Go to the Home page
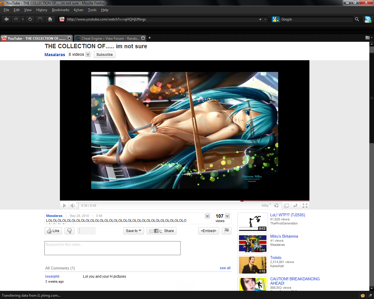Viewport: 374px width, 299px height. pos(50,19)
